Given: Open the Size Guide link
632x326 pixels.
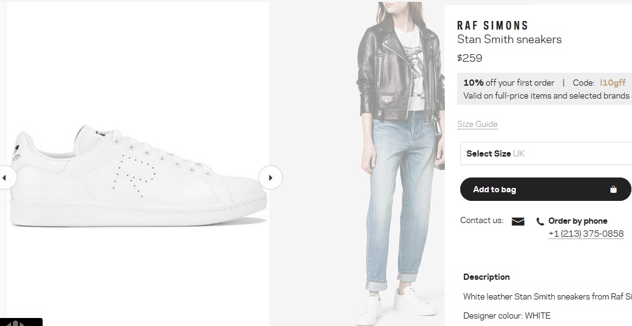Looking at the screenshot, I should coord(477,124).
